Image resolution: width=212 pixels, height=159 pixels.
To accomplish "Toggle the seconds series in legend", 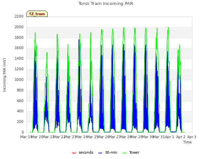I will [83, 152].
